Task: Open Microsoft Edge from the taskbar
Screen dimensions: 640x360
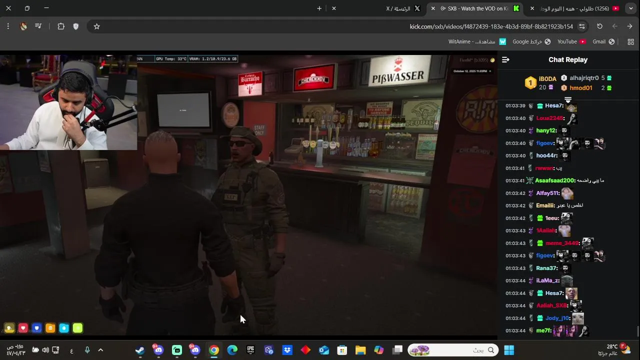Action: click(232, 350)
